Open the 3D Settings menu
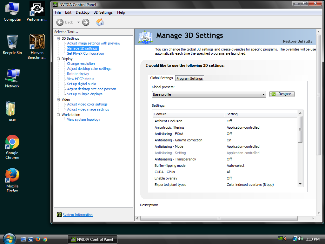The image size is (325, 244). [103, 12]
